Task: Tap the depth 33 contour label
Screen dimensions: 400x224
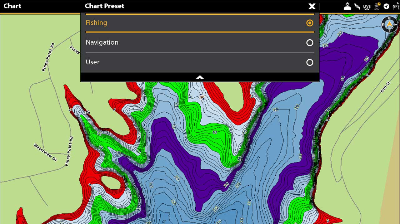Action: pyautogui.click(x=173, y=202)
